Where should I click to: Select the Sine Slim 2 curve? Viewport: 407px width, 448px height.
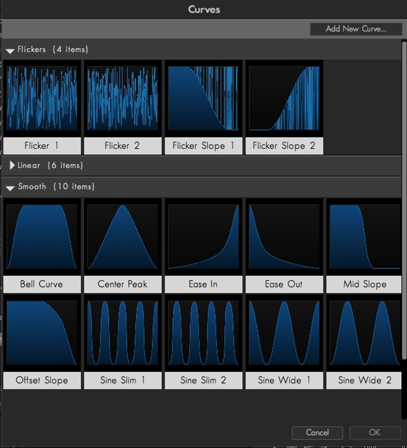click(x=203, y=333)
